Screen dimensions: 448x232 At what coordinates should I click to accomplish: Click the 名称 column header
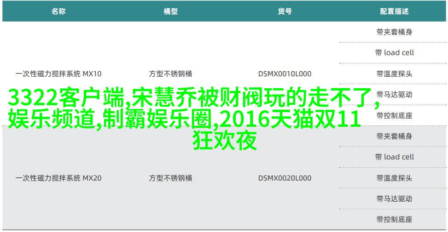(58, 11)
